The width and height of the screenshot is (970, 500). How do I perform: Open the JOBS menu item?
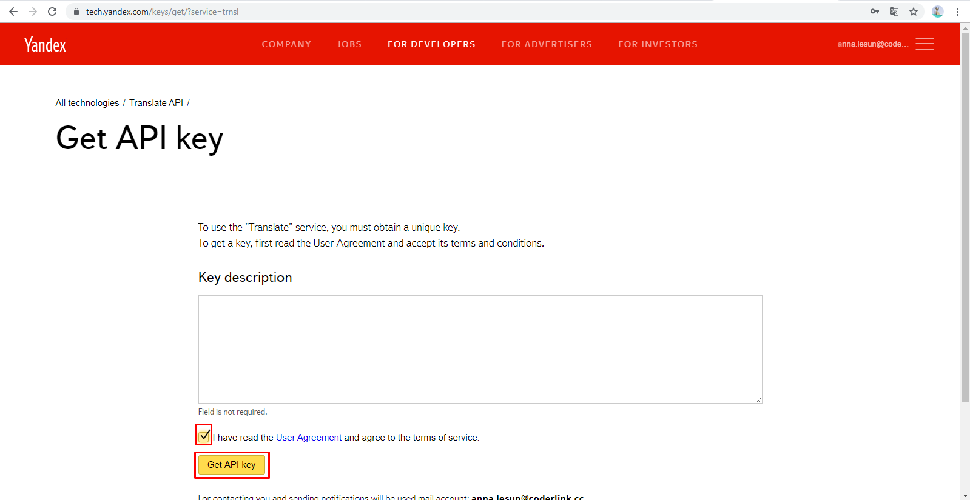pos(349,44)
